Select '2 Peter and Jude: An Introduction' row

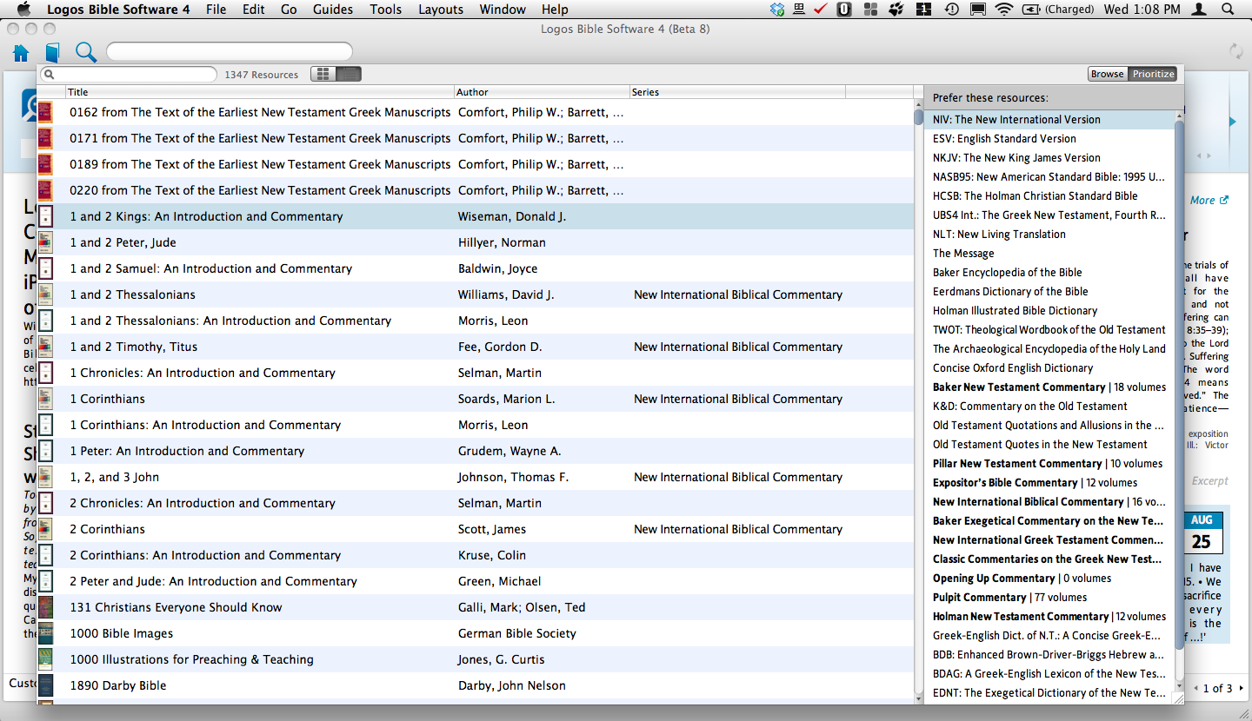pyautogui.click(x=476, y=581)
